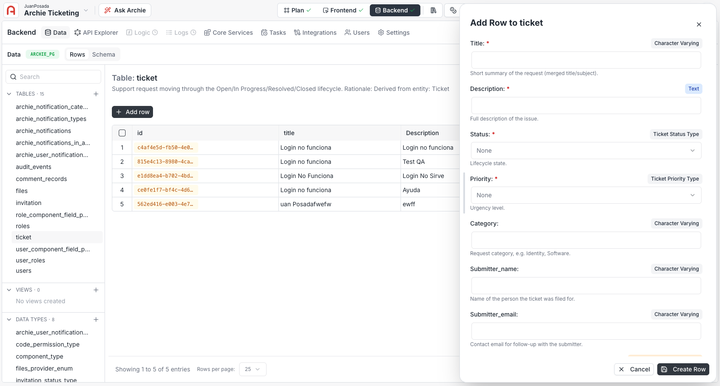Select the audit_events table
The image size is (720, 386).
pyautogui.click(x=33, y=167)
